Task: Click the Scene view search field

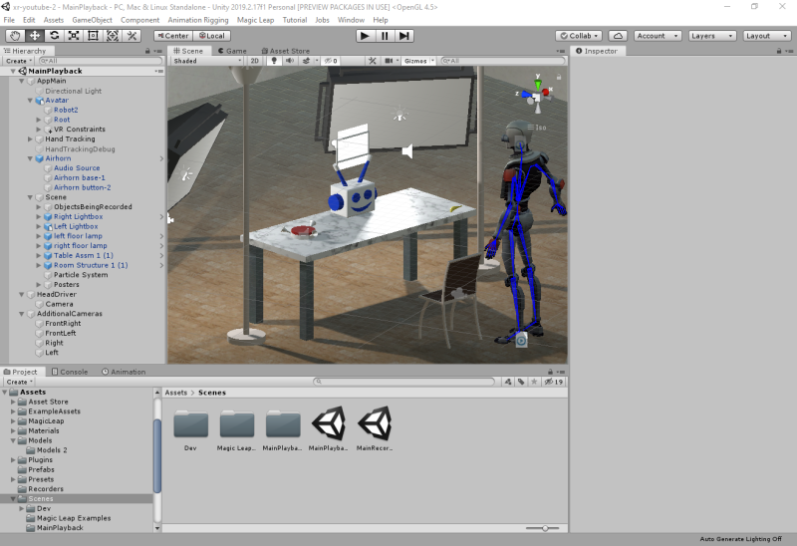Action: tap(503, 61)
